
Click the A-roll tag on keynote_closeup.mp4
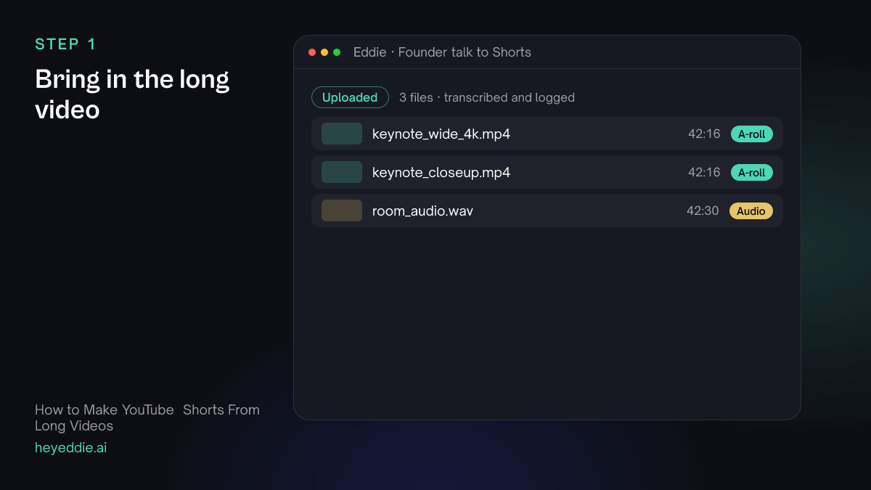pyautogui.click(x=752, y=172)
